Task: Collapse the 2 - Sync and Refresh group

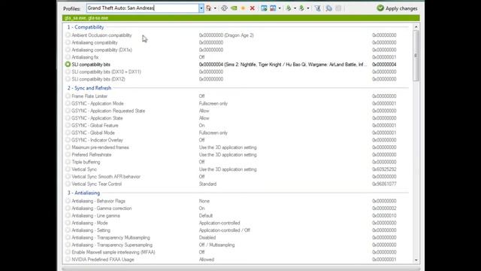Action: point(89,88)
